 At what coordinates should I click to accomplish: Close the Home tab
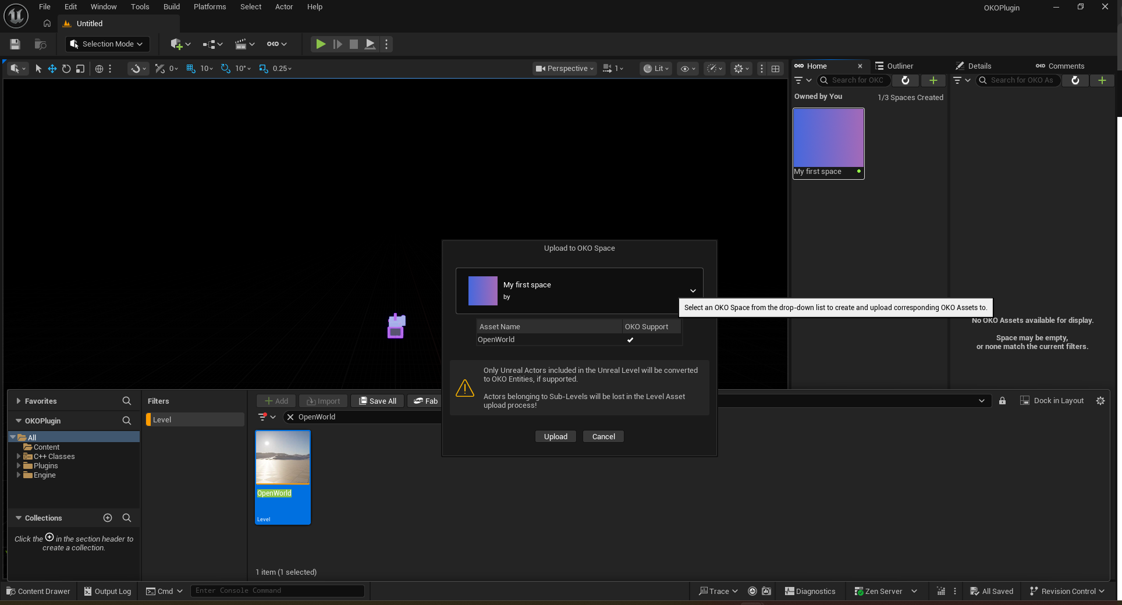[x=860, y=66]
